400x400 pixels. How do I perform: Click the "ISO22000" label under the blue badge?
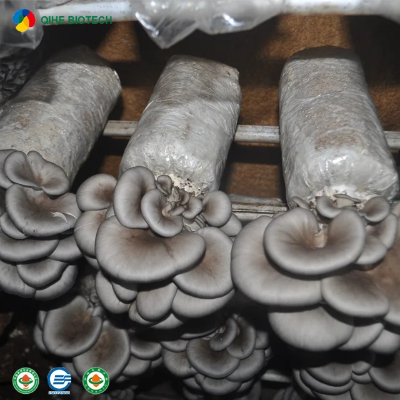click(59, 393)
